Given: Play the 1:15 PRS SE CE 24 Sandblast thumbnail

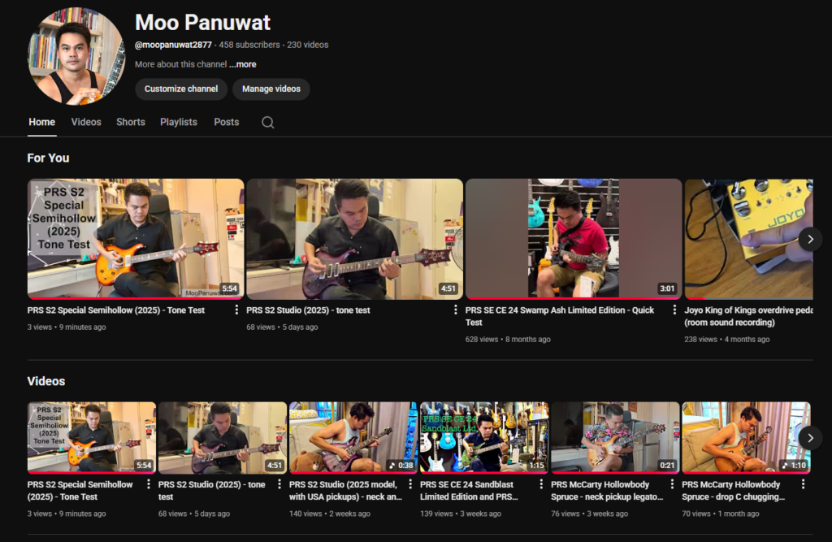Looking at the screenshot, I should pos(484,437).
